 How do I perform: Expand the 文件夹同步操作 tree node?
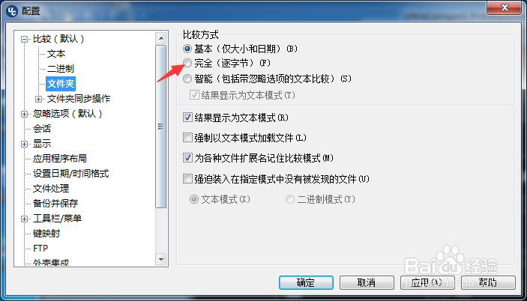pos(39,99)
